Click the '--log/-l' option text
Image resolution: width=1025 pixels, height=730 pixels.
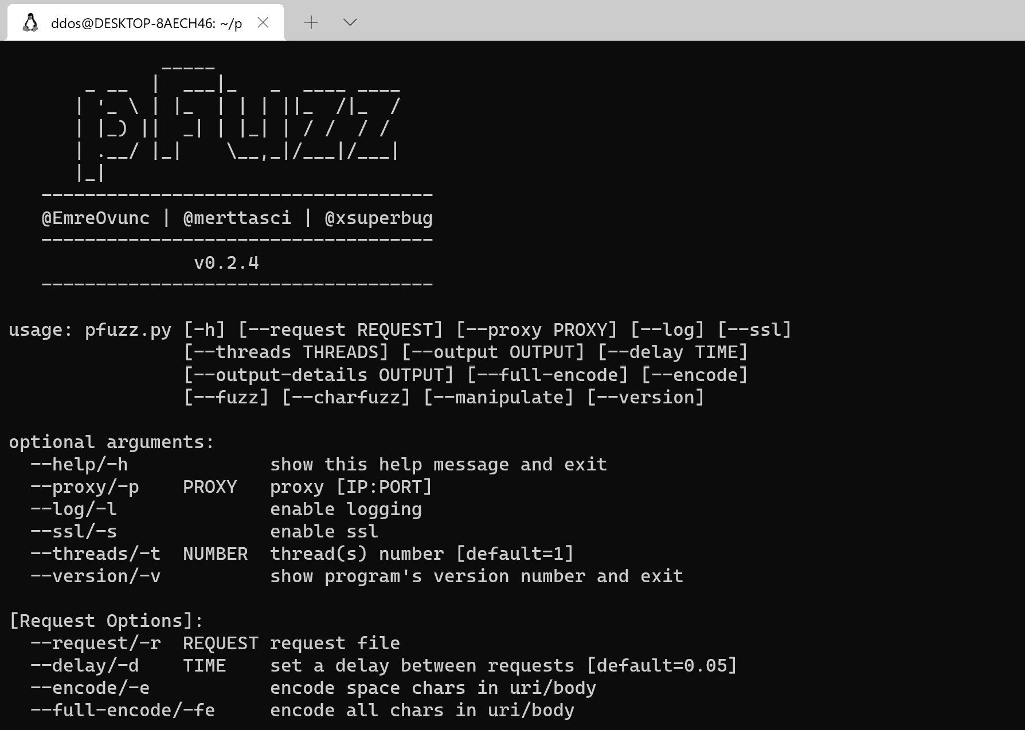(74, 509)
